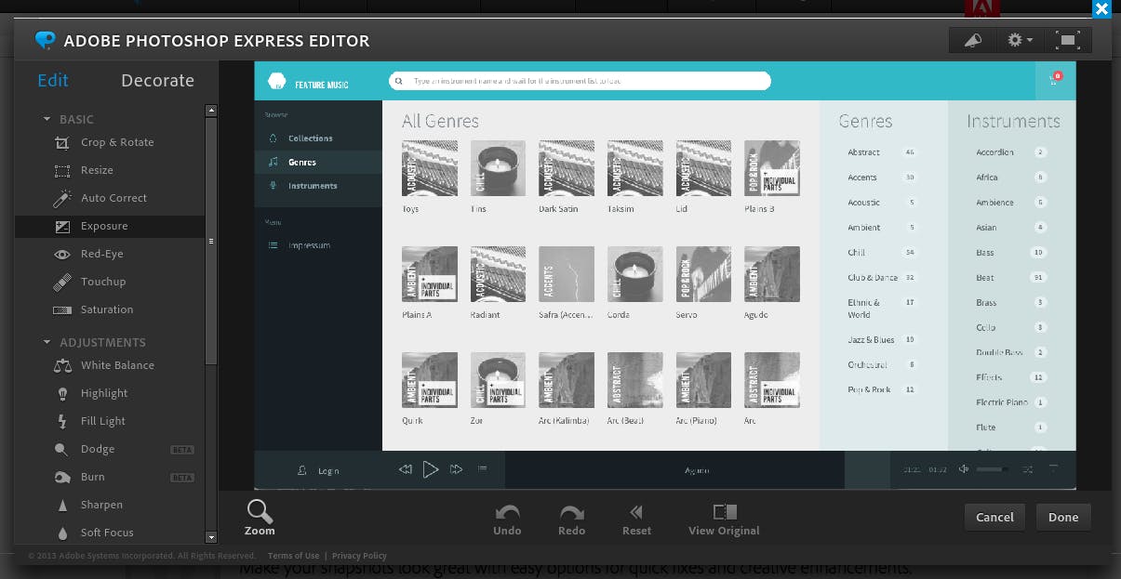Click the Dark Satin album thumbnail
This screenshot has height=579, width=1121.
click(567, 168)
